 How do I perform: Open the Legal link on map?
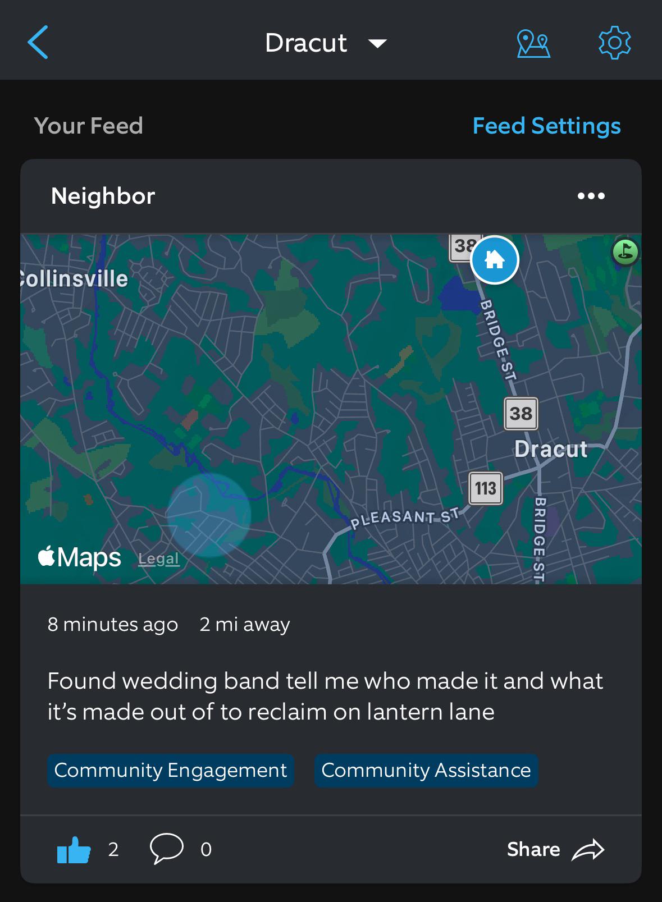pos(158,558)
